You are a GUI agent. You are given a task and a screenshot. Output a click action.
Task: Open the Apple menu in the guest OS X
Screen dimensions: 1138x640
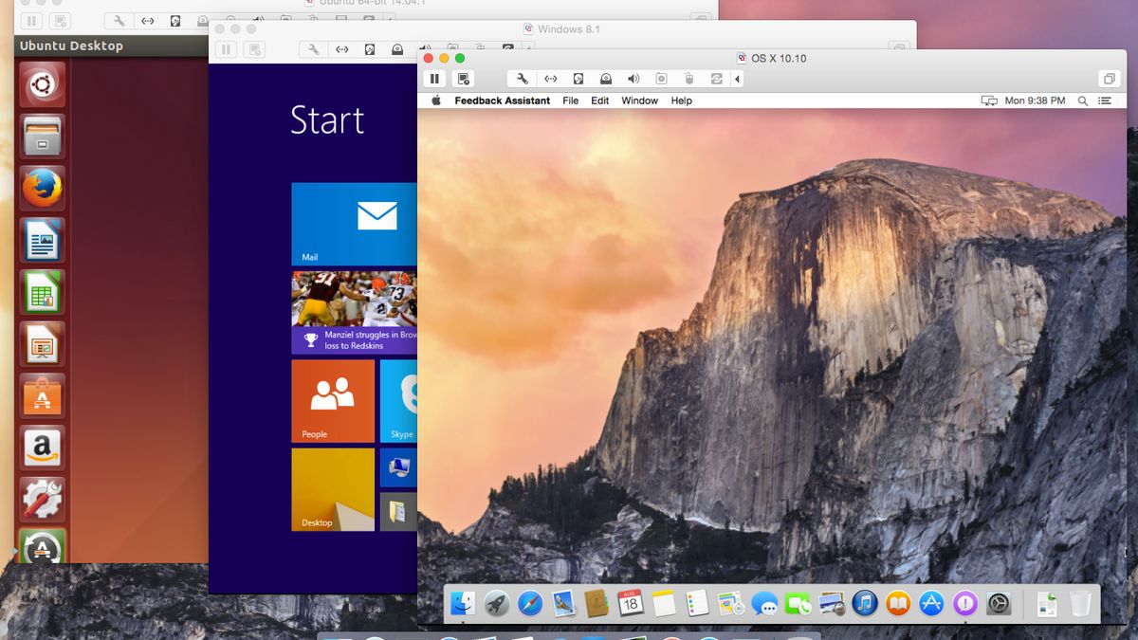(436, 101)
